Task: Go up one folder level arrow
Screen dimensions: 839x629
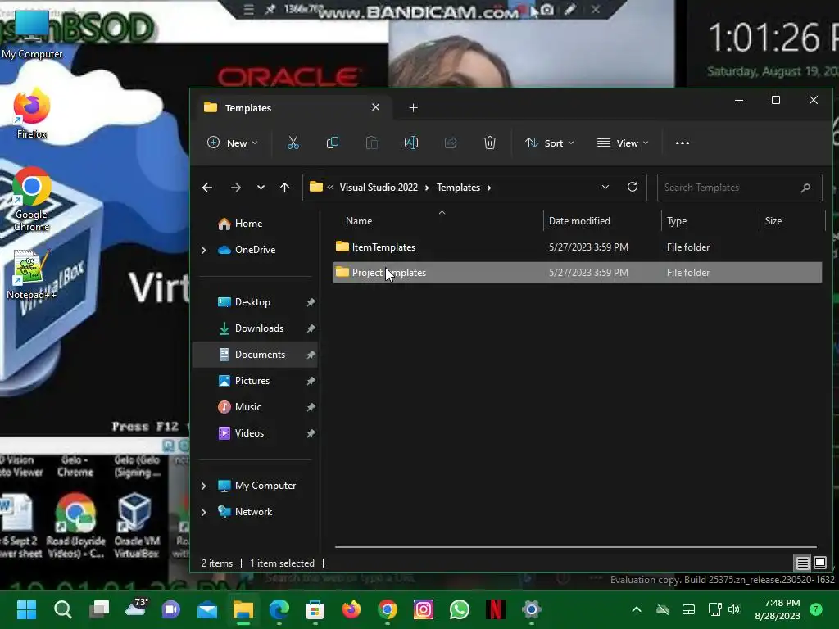Action: click(x=284, y=188)
